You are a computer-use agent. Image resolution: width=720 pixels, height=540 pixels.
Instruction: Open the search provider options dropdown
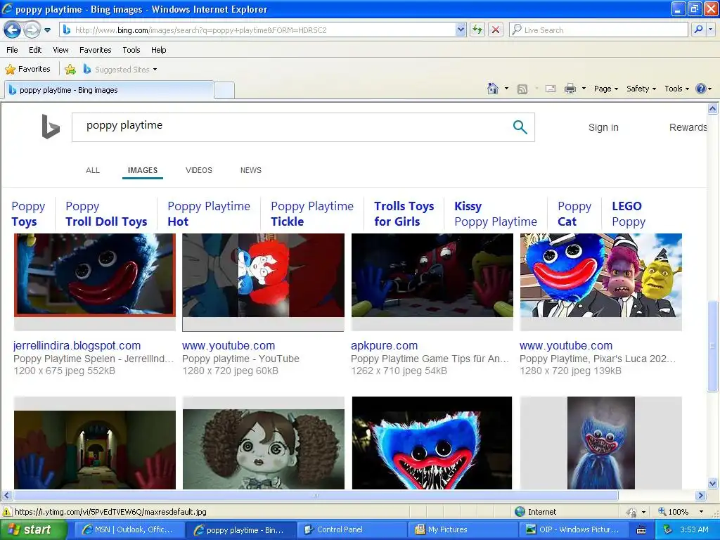pyautogui.click(x=710, y=30)
